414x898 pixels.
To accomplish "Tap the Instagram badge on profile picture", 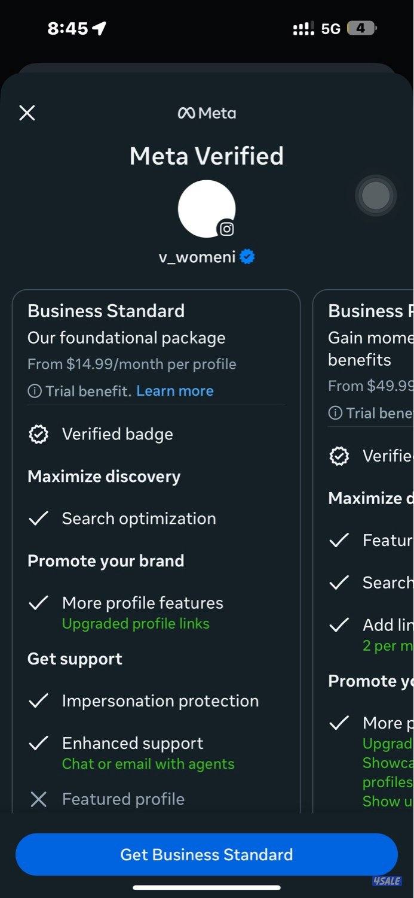I will 226,229.
